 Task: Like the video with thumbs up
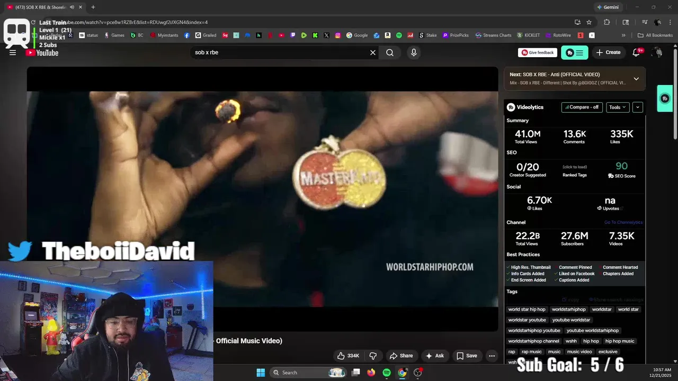point(349,356)
